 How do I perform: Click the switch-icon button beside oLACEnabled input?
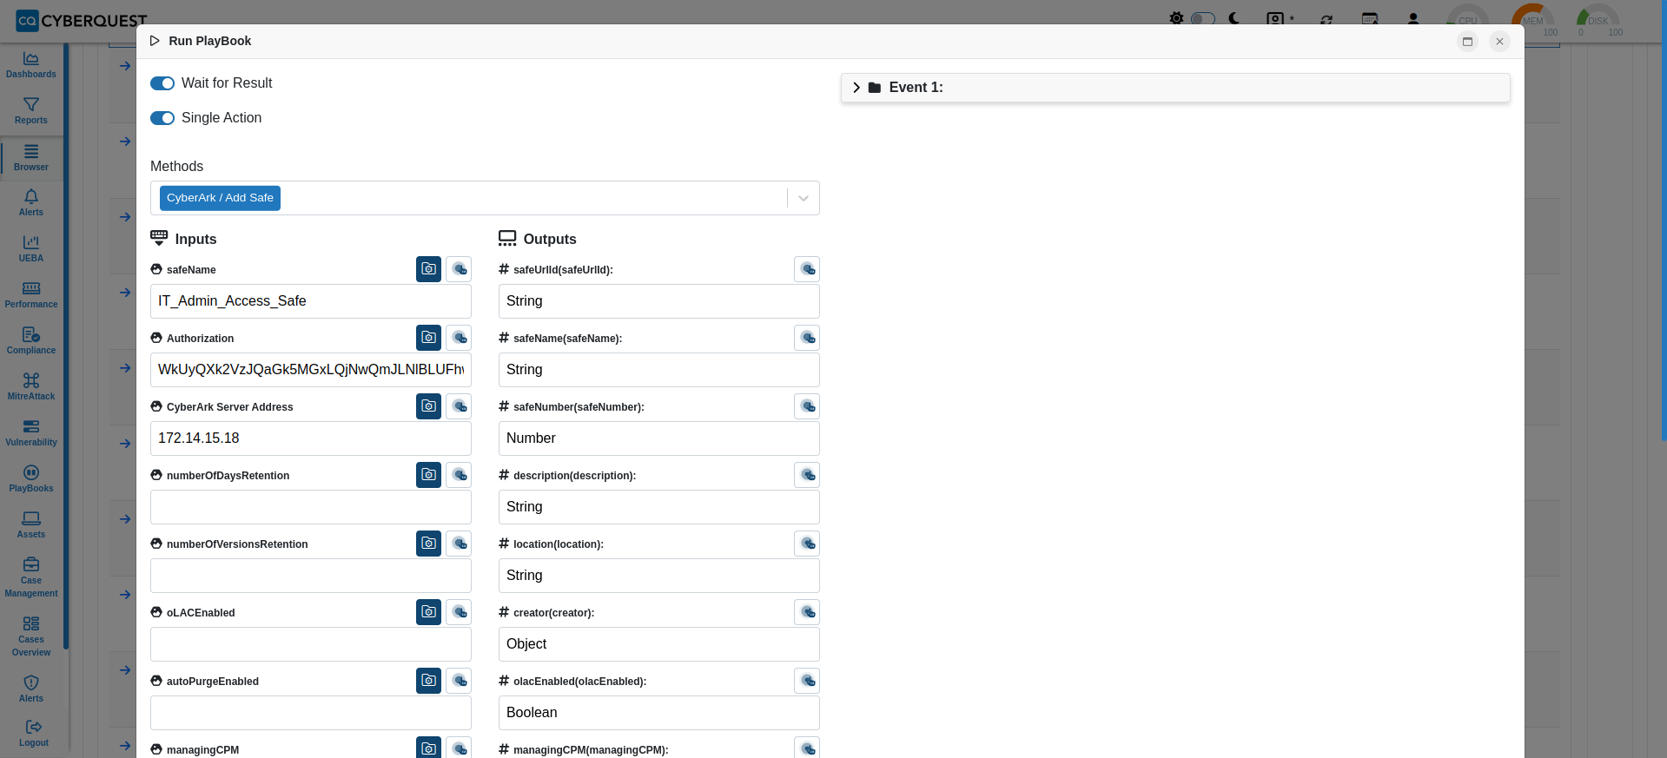(x=459, y=612)
